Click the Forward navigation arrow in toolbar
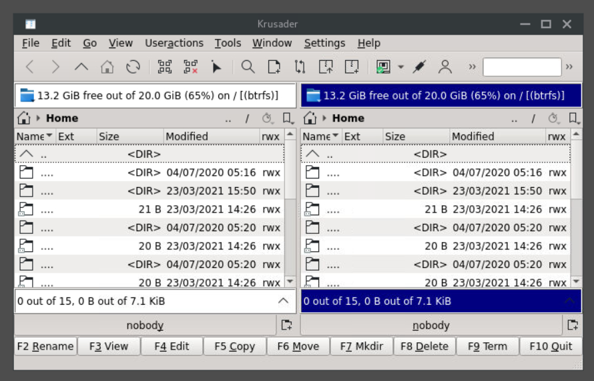 tap(55, 67)
